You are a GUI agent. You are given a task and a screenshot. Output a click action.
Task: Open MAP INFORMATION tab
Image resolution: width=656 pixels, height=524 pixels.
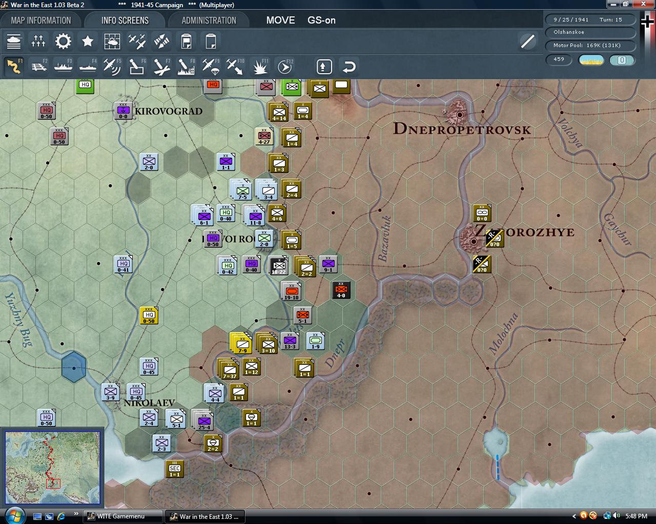click(41, 20)
